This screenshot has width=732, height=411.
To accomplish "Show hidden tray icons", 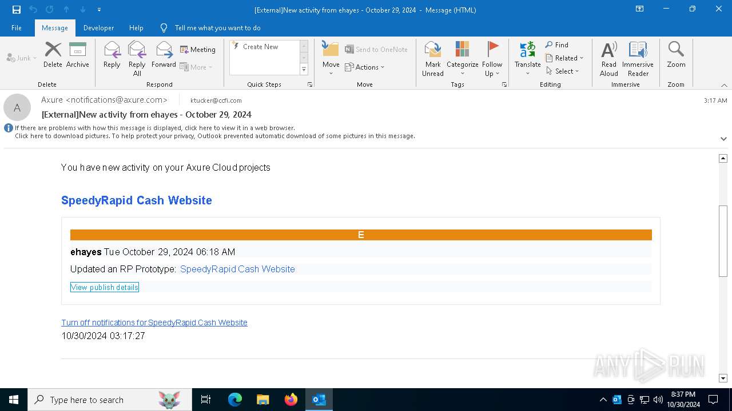I will point(603,400).
